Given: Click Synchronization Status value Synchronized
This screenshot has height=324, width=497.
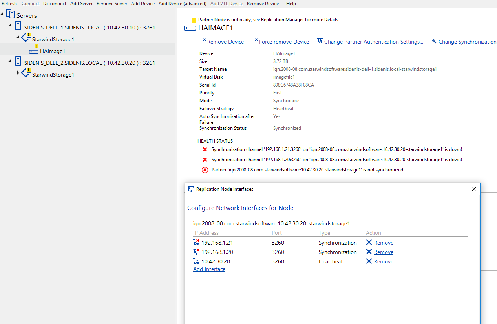Looking at the screenshot, I should [x=287, y=128].
